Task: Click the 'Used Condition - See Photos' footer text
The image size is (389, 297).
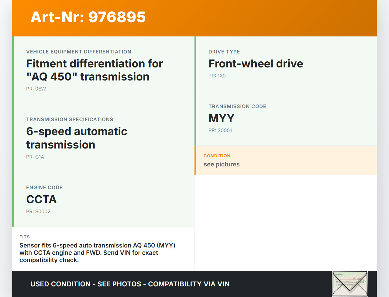Action: [x=130, y=284]
